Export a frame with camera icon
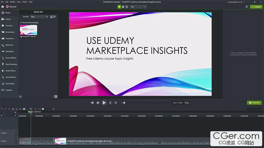Viewport: 264px width, 148px height. (24, 109)
